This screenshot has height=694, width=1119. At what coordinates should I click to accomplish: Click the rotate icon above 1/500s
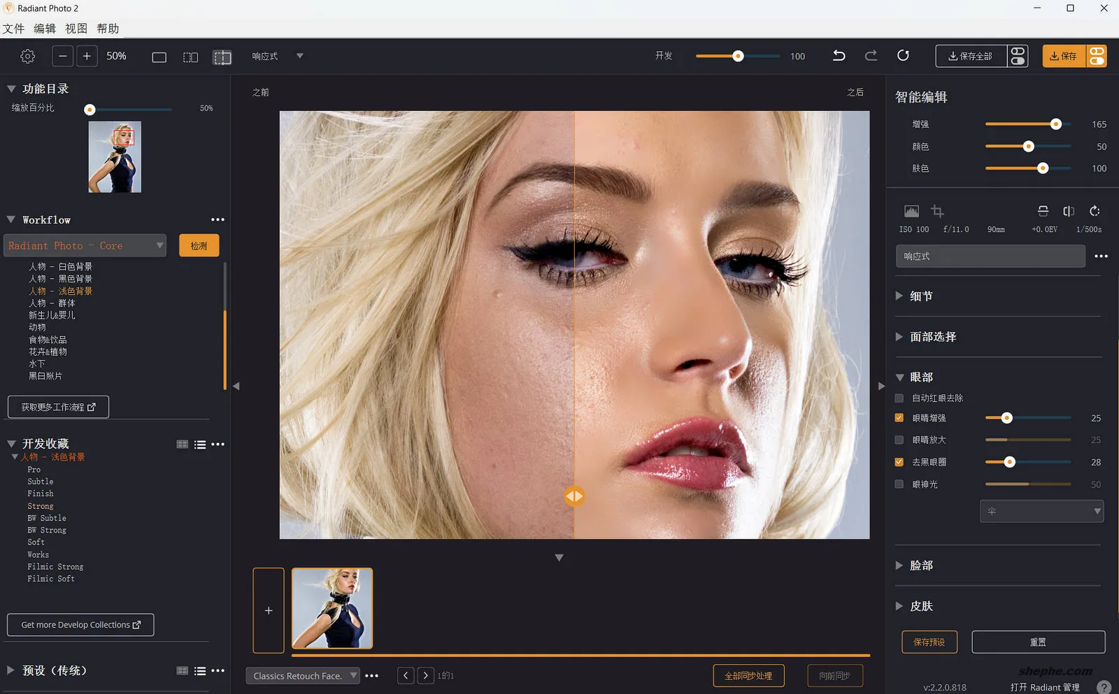coord(1095,211)
